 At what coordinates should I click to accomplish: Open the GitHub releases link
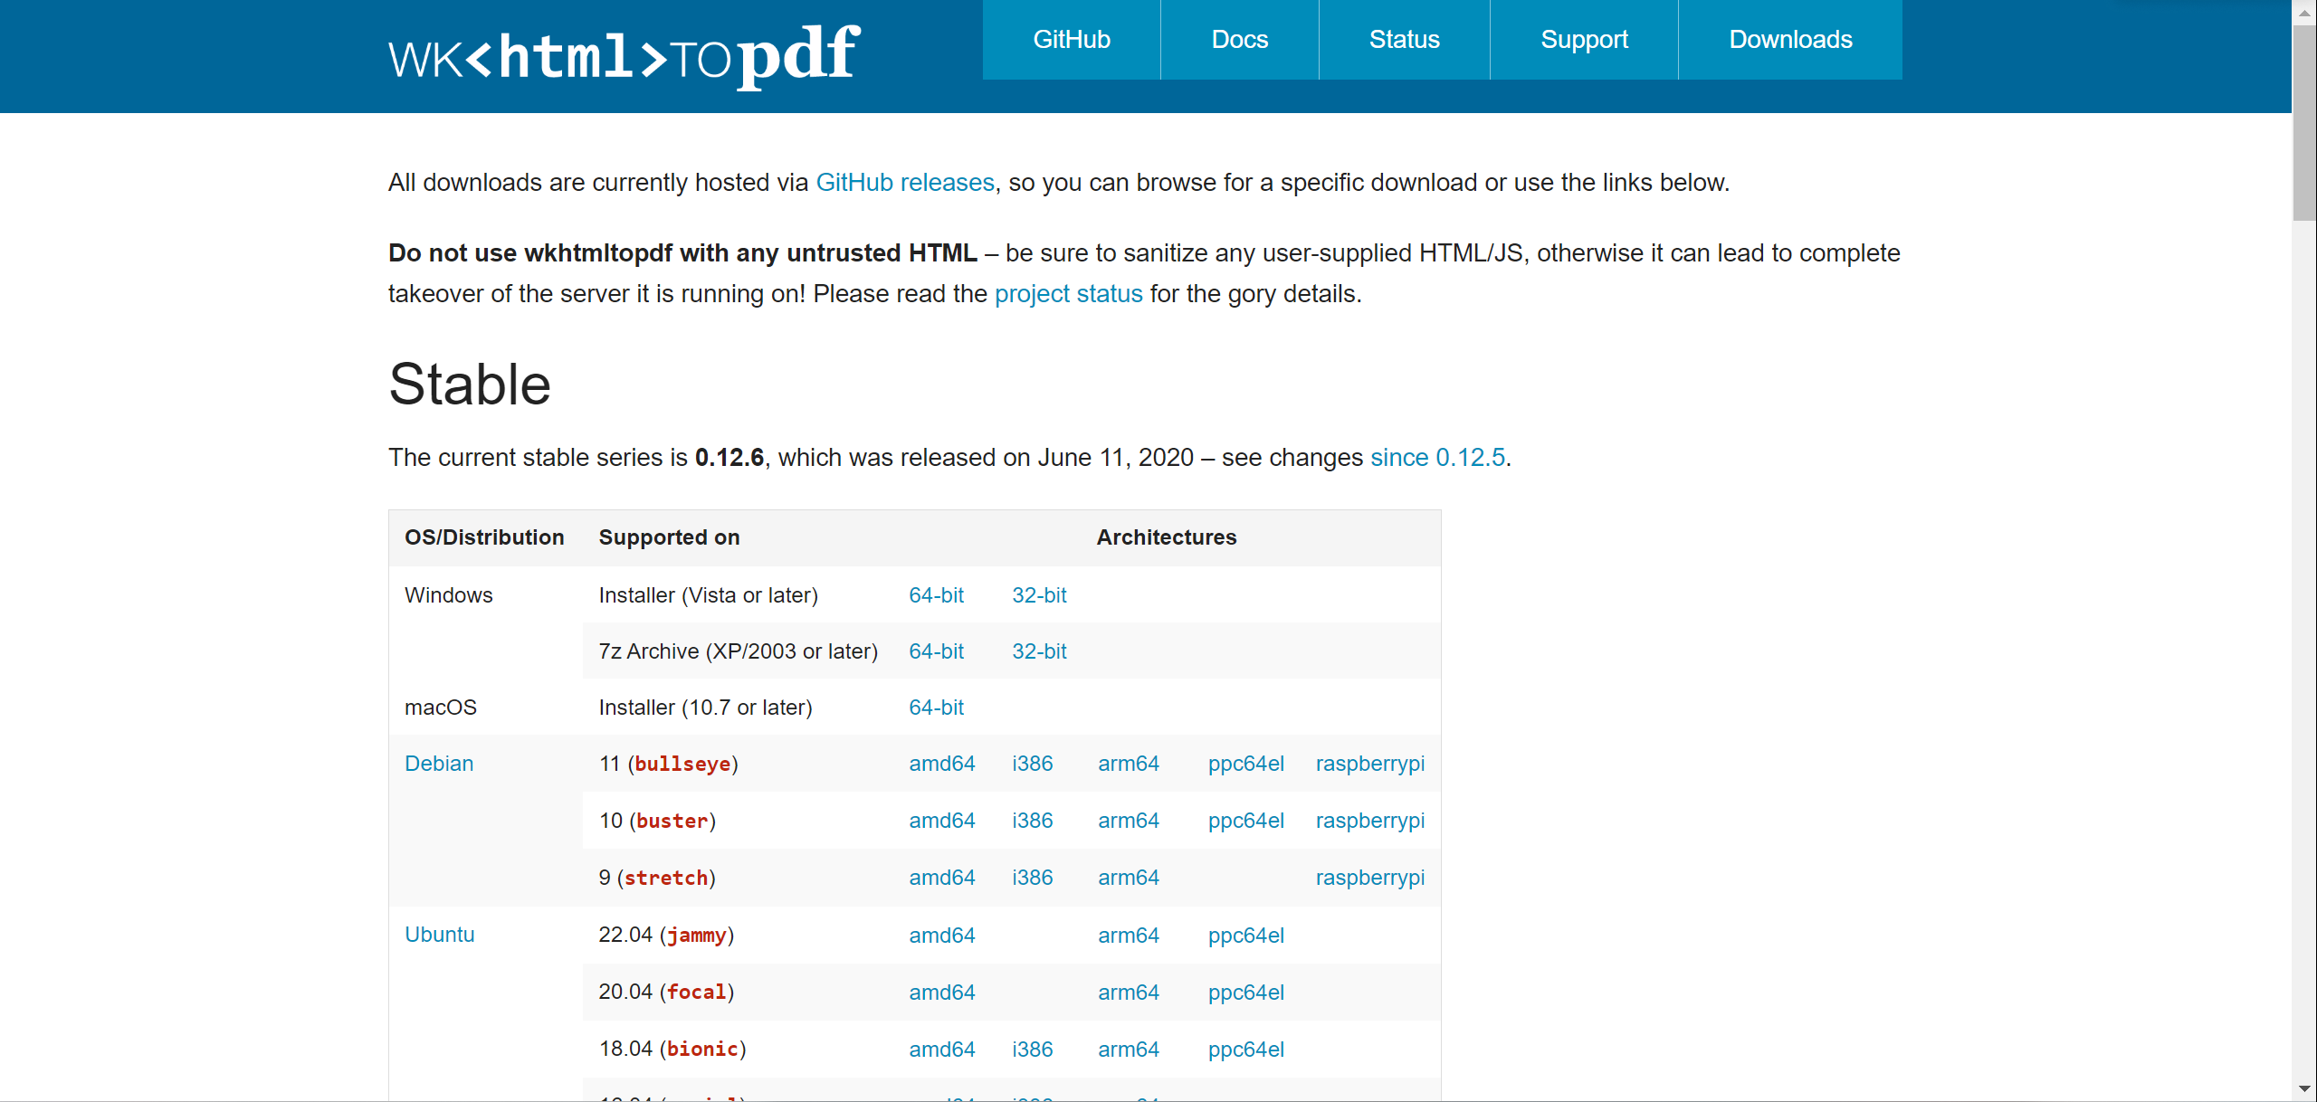pos(904,182)
